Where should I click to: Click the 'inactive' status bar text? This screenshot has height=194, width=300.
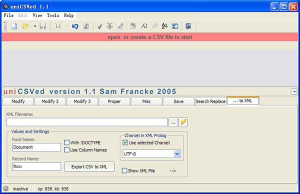point(20,189)
